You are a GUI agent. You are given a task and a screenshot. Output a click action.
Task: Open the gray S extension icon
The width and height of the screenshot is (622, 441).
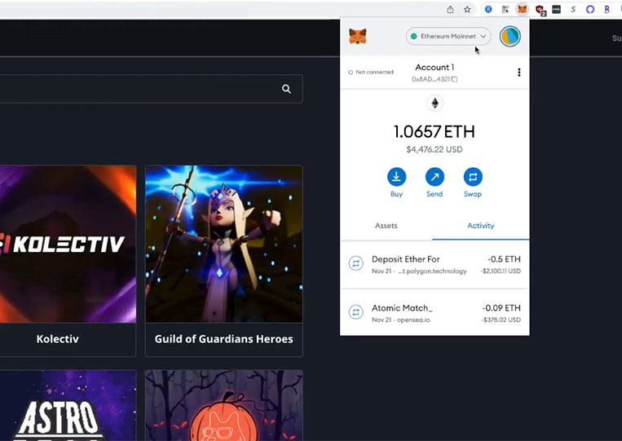573,9
